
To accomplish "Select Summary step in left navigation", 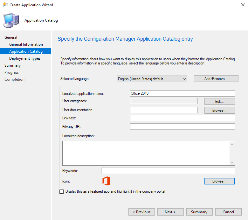I will [12, 65].
